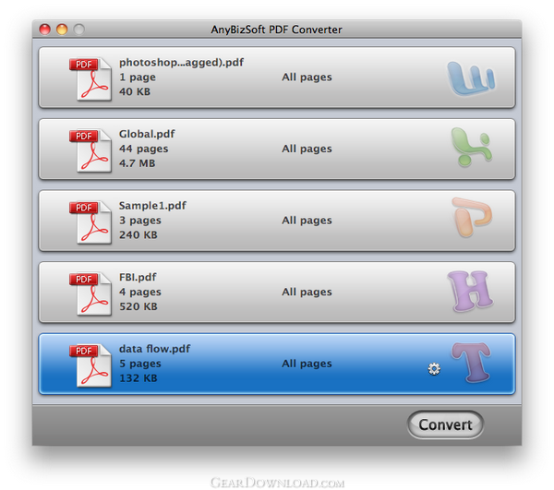
Task: Click the Excel output icon for Global.pdf
Action: (x=472, y=147)
